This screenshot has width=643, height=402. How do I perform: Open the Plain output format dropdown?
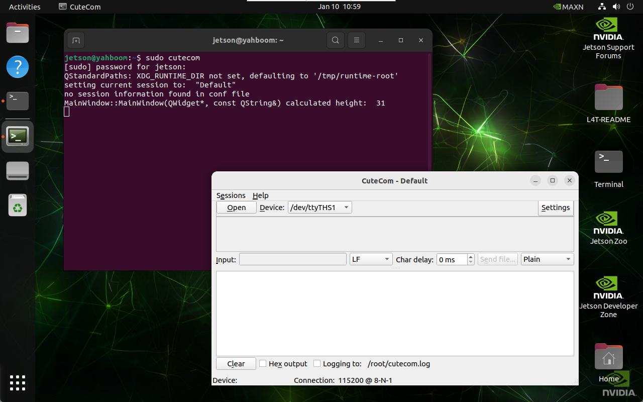tap(548, 259)
